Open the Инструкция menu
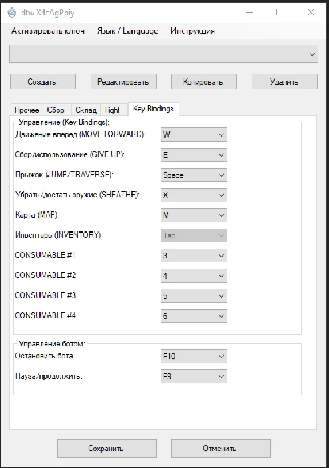This screenshot has width=329, height=468. pyautogui.click(x=192, y=31)
